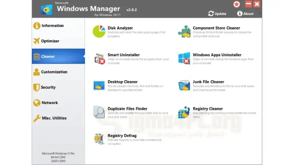
Task: Open Registry Cleaner title link
Action: click(208, 109)
